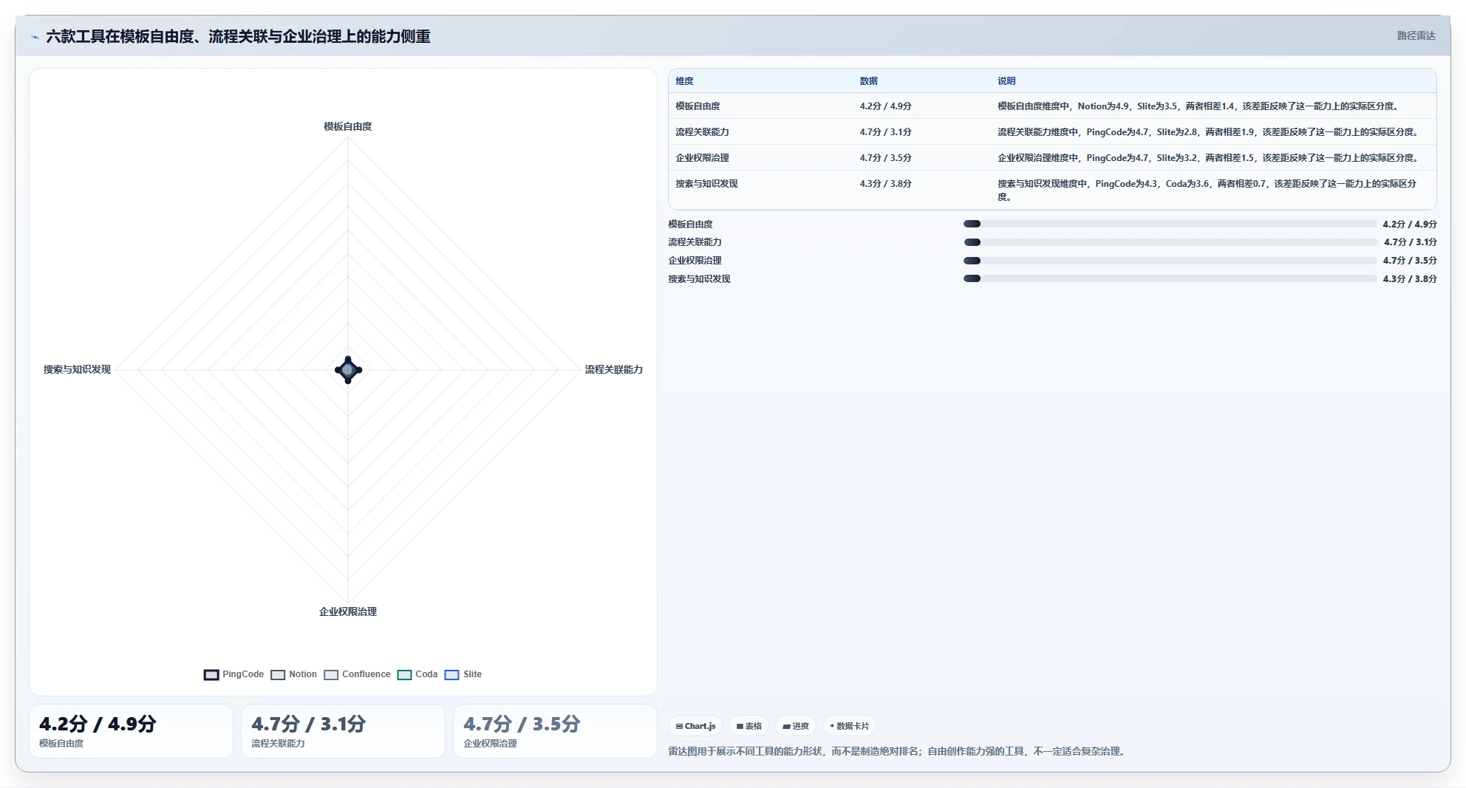This screenshot has width=1466, height=788.
Task: Click the 搜索与知识发现 progress bar
Action: click(1170, 278)
